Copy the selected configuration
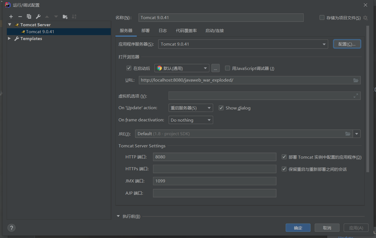376x238 pixels. pos(29,17)
